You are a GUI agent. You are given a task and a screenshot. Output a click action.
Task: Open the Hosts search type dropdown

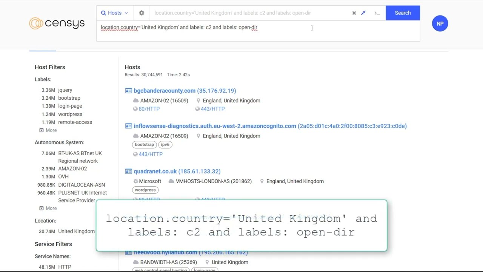coord(114,13)
